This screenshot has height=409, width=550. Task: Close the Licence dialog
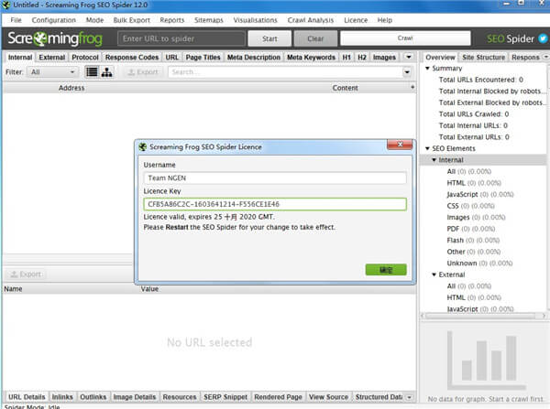click(x=400, y=145)
